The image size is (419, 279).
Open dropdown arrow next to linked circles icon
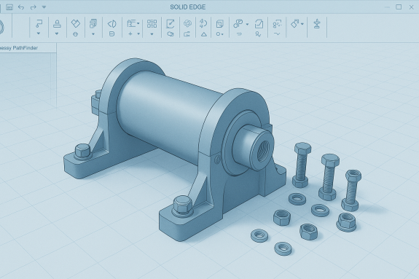tap(247, 24)
